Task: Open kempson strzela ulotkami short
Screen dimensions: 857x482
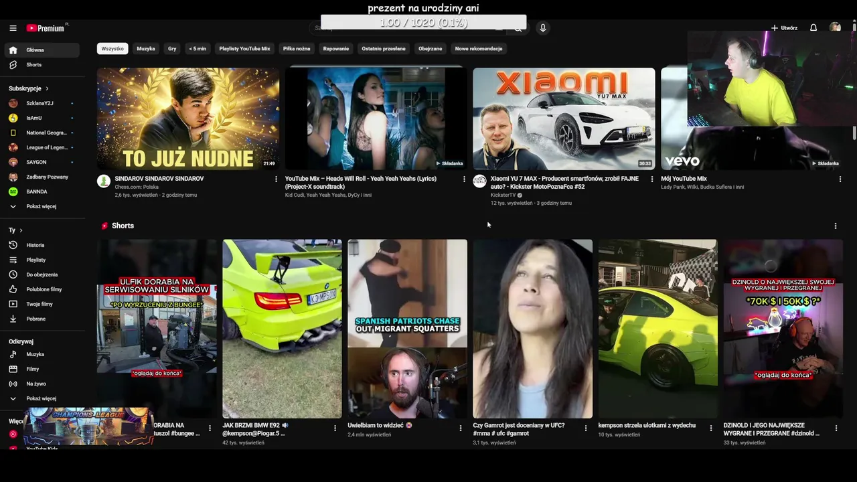Action: tap(657, 329)
